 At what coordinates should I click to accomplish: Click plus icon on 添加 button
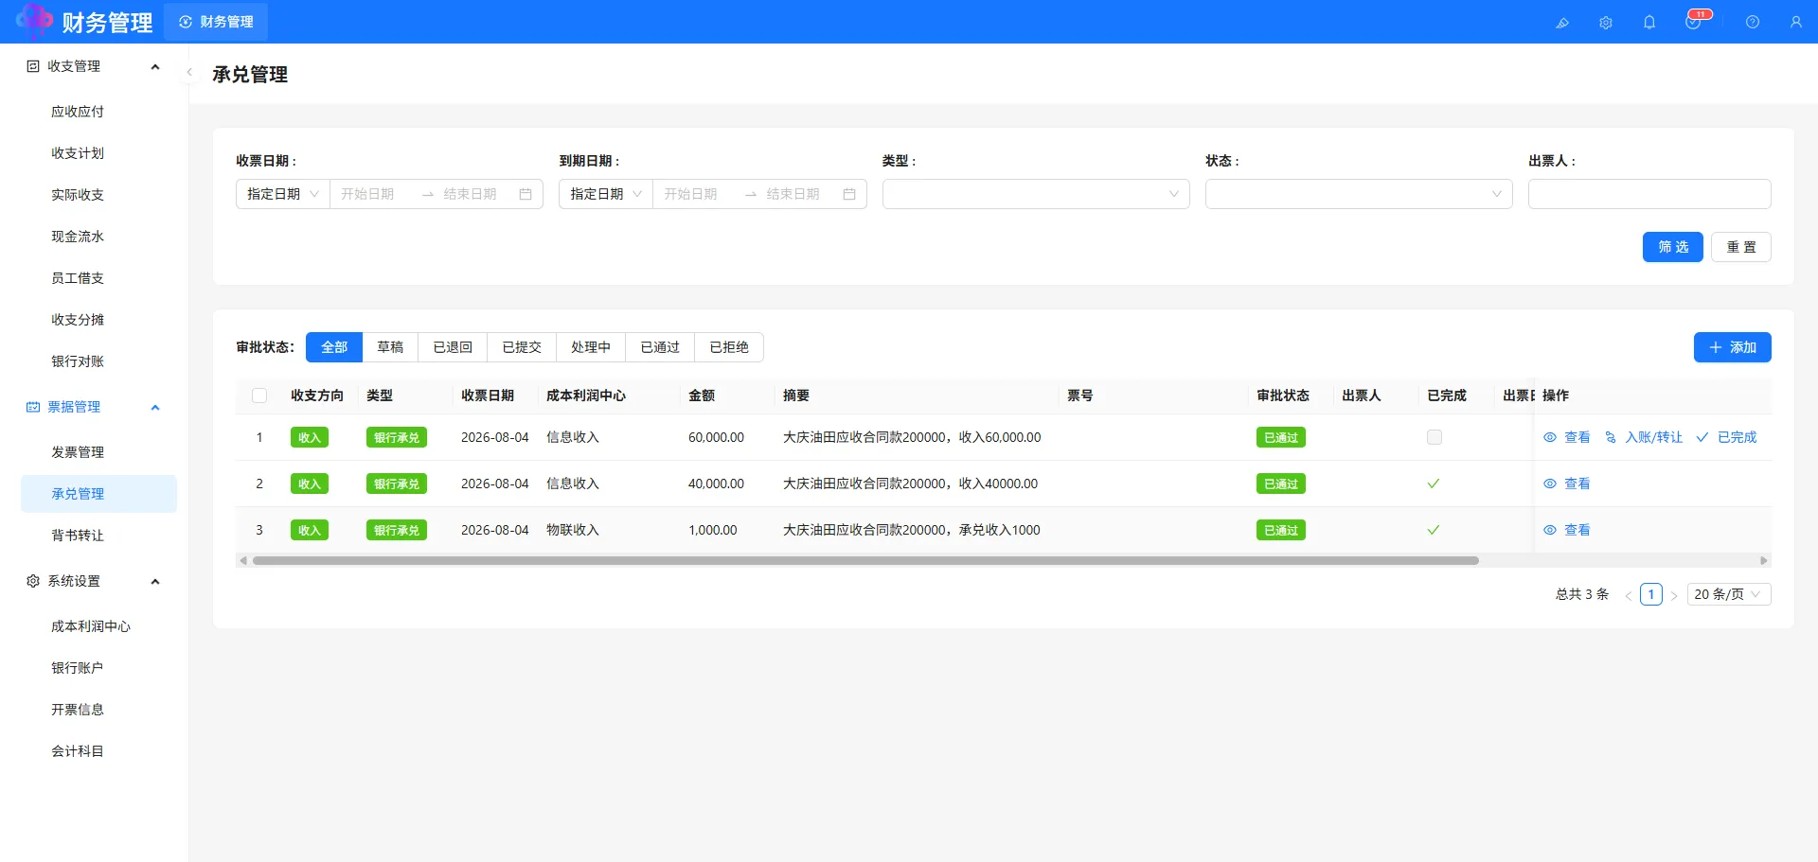(x=1715, y=347)
